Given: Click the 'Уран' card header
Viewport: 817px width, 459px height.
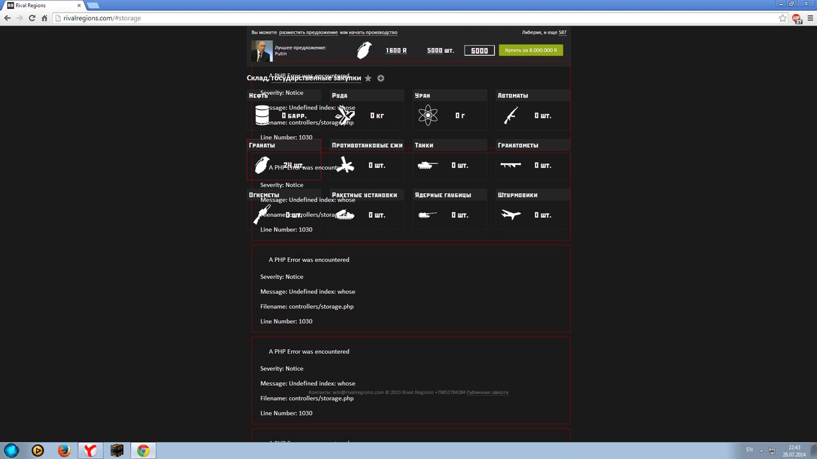Looking at the screenshot, I should tap(450, 96).
